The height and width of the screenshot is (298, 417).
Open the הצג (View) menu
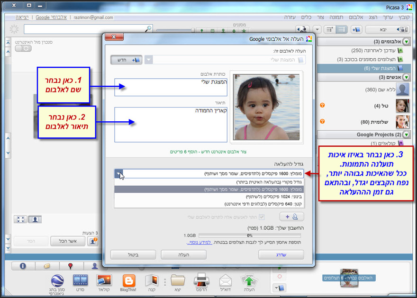tap(373, 17)
